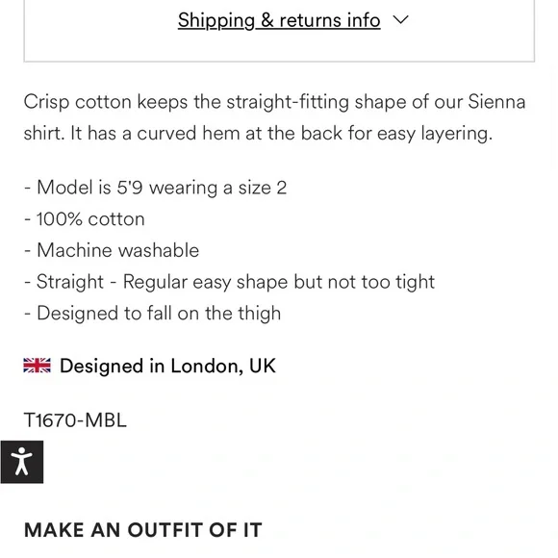Click the Straight - Regular easy shape line
The image size is (558, 558).
229,282
